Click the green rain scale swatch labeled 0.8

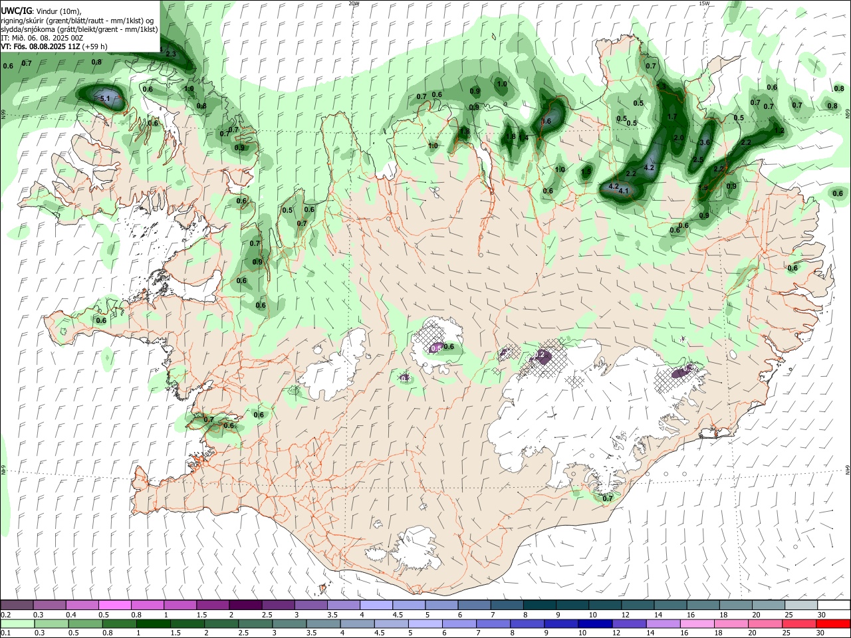point(119,623)
